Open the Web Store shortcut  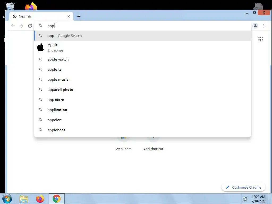(124, 144)
